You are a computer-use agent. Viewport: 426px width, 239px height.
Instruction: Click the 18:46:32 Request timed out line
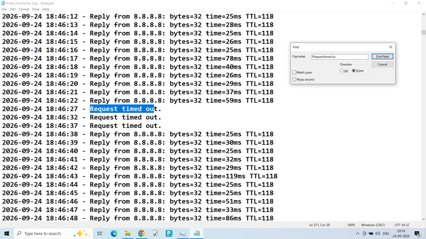click(x=82, y=117)
